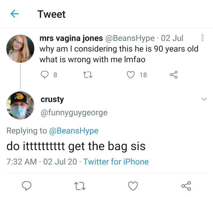Screen dimensions: 213x197
Task: View crusty's masked profile picture
Action: [20, 105]
